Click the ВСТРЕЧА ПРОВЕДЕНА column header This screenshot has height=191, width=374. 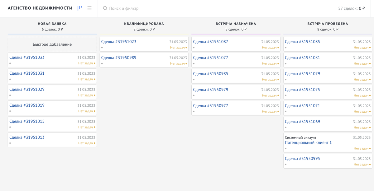tap(327, 23)
